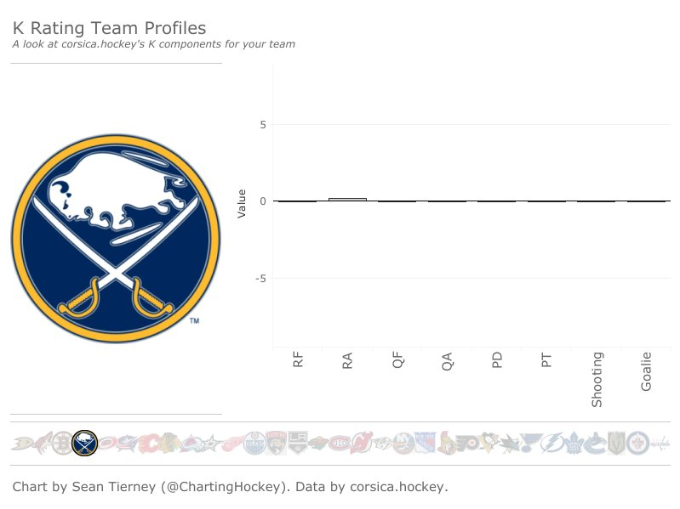Choose the Calgary Flames logo
The width and height of the screenshot is (680, 509).
click(x=148, y=444)
